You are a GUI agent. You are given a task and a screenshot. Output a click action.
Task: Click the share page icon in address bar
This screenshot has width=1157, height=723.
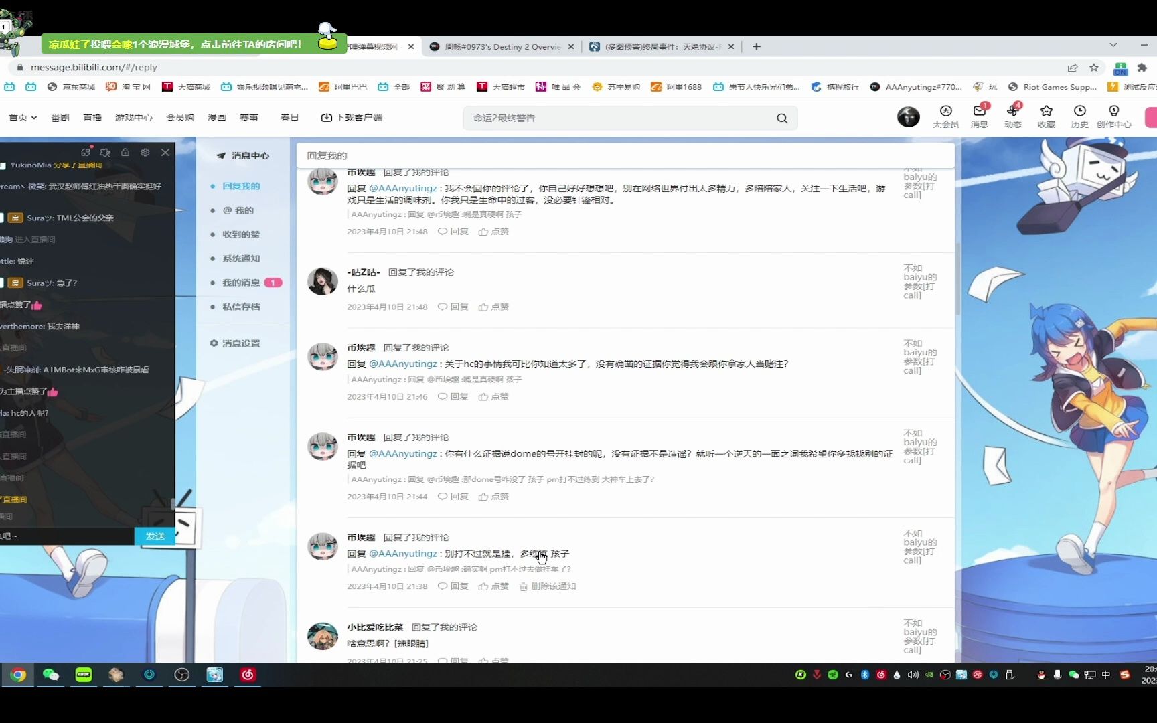1073,68
